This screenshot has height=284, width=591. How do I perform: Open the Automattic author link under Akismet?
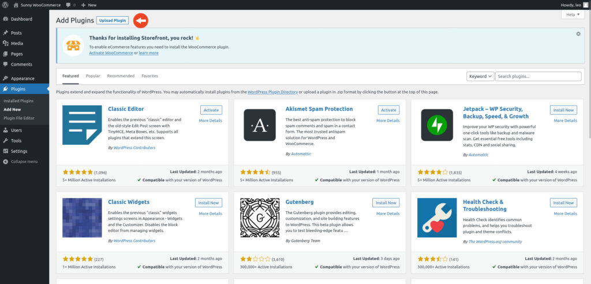click(301, 154)
